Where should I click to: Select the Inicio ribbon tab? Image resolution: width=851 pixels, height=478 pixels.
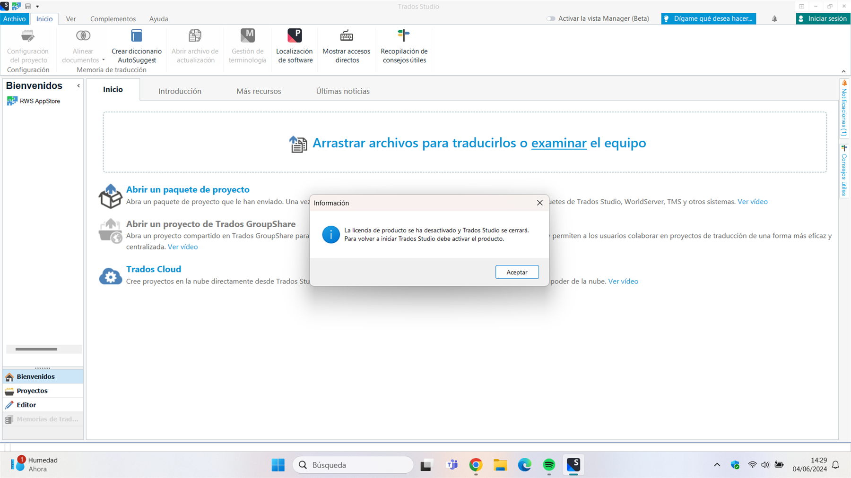click(44, 19)
